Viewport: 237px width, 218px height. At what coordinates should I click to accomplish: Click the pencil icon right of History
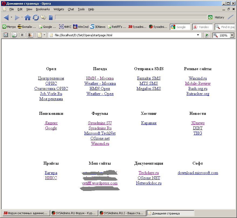(x=231, y=17)
